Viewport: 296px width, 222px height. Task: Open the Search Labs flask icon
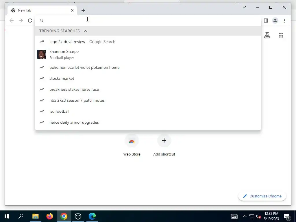click(267, 35)
